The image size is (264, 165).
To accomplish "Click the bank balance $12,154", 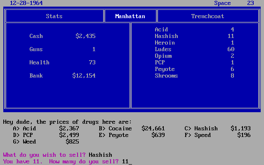I will (84, 75).
